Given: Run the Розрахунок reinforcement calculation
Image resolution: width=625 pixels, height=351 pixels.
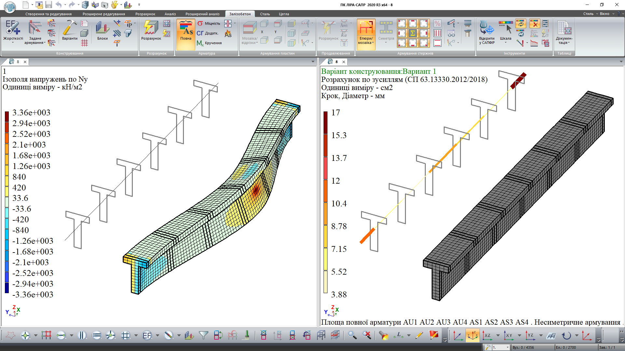Looking at the screenshot, I should [151, 29].
